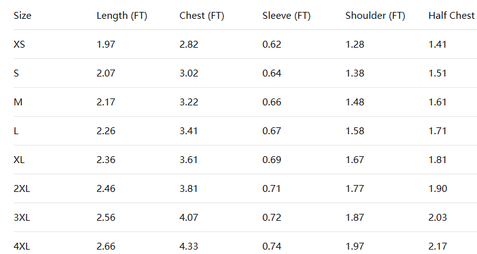This screenshot has height=254, width=477.
Task: Click the 2XL shoulder value 1.77
Action: point(354,188)
